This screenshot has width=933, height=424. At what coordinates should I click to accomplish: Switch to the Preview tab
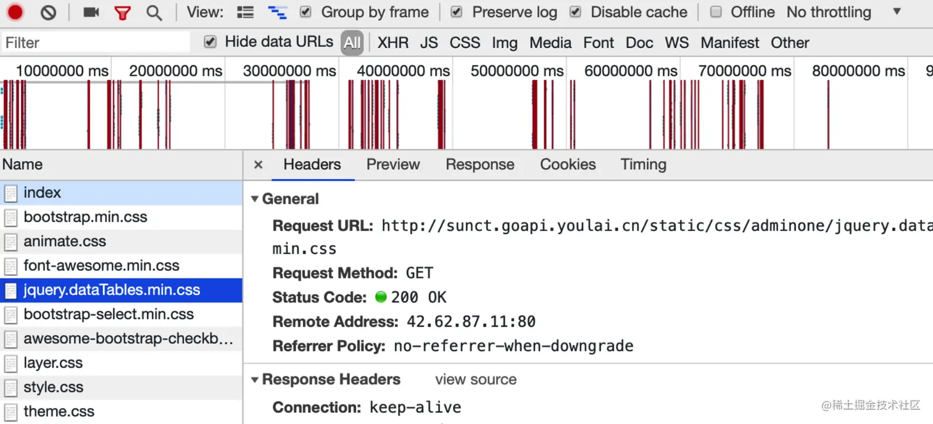click(393, 165)
